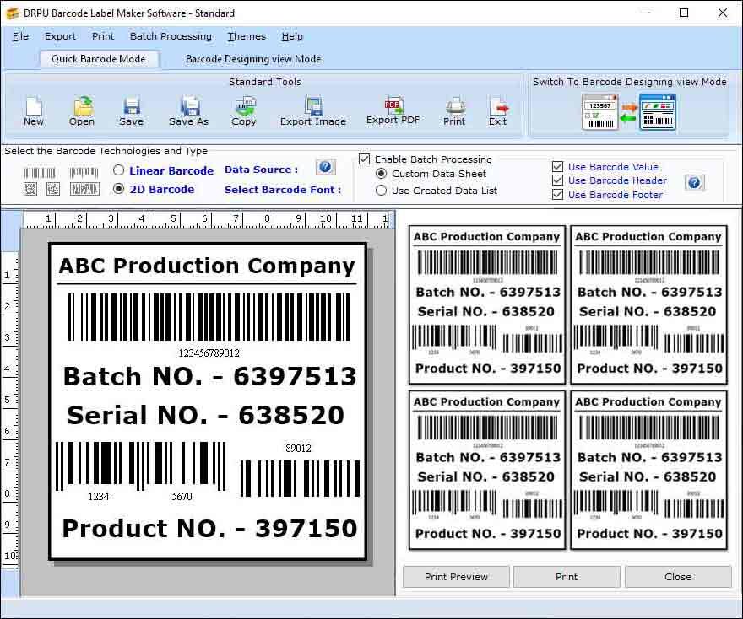Click the QR code sample icon

[30, 189]
